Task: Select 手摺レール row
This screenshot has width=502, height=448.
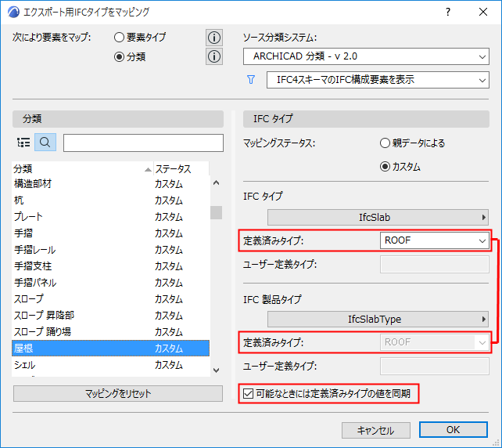Action: tap(110, 250)
